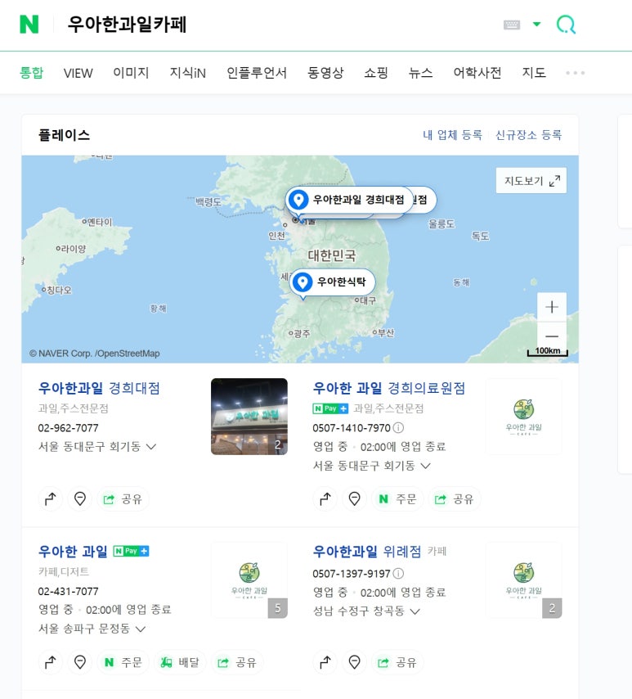Share the 위례점 listing
Image resolution: width=632 pixels, height=699 pixels.
tap(397, 662)
